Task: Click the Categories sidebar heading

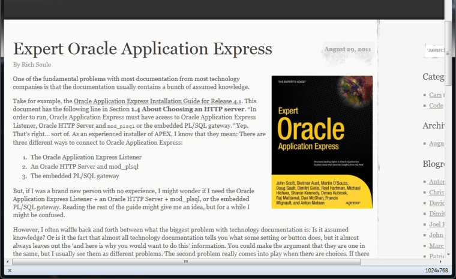Action: pyautogui.click(x=433, y=77)
